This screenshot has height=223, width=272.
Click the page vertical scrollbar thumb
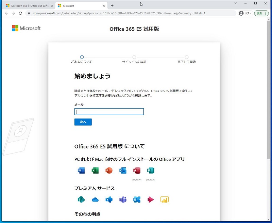[269, 90]
